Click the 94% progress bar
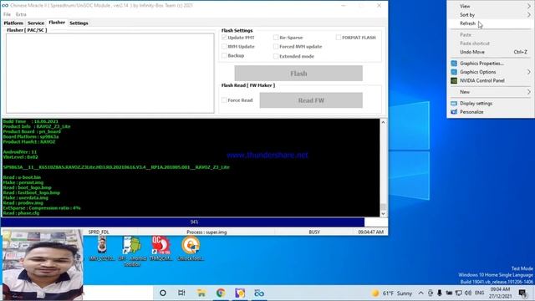 (x=194, y=222)
